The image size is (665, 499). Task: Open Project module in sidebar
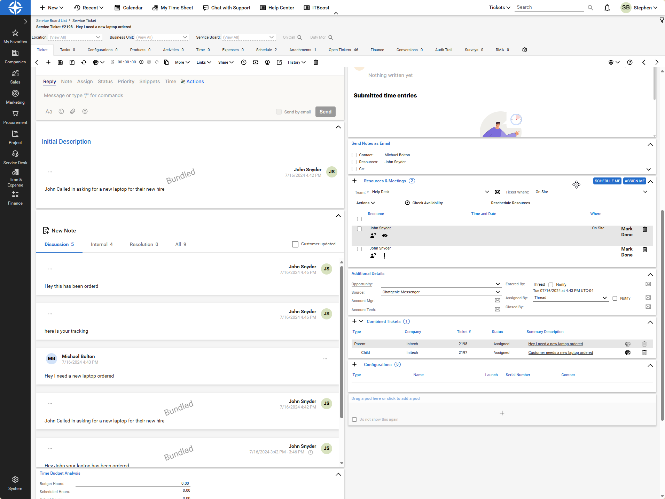pos(15,137)
